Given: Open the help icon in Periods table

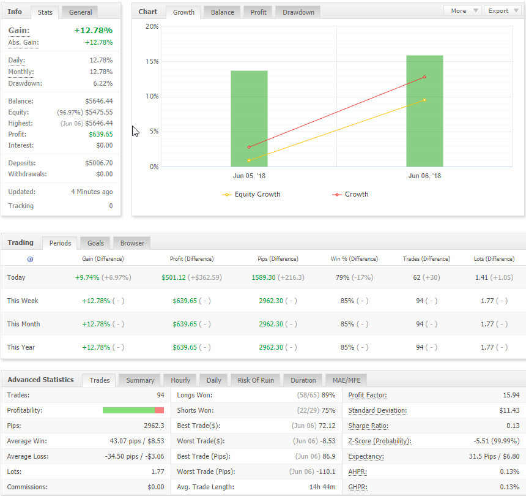Looking at the screenshot, I should [x=30, y=259].
